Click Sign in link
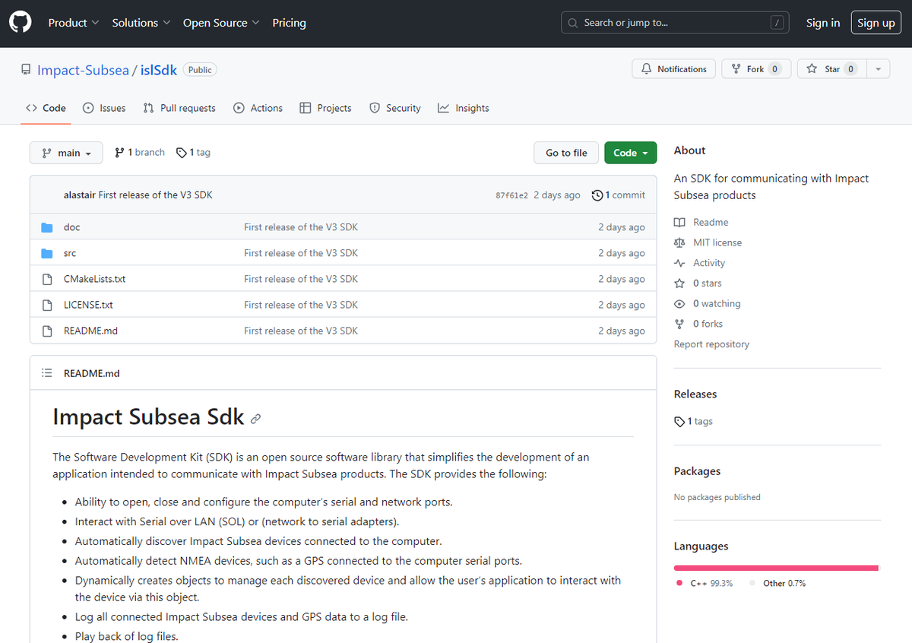Viewport: 912px width, 643px height. (x=823, y=23)
